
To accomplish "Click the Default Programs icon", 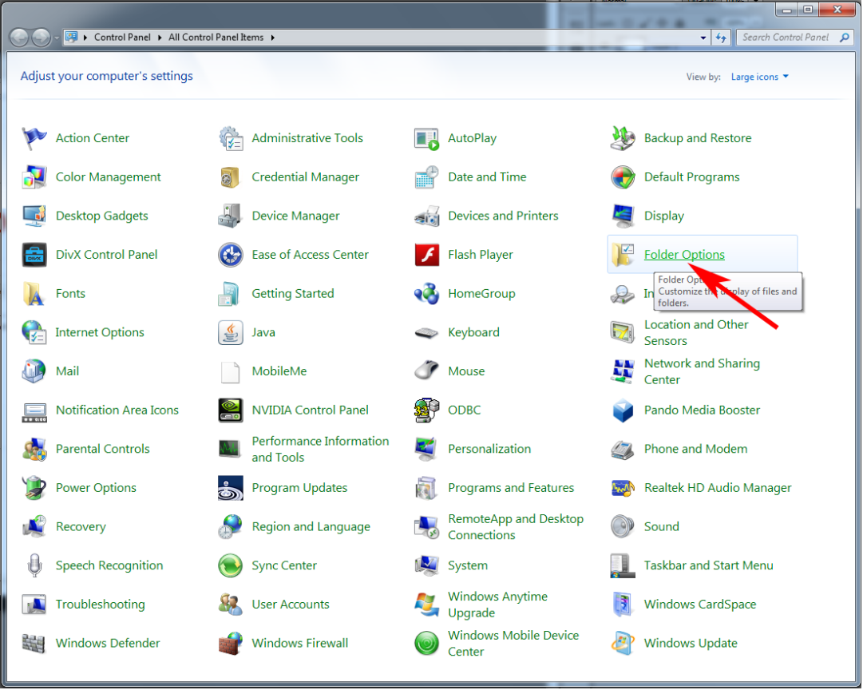I will tap(623, 177).
